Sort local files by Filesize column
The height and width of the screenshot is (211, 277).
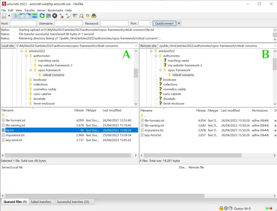(x=79, y=110)
